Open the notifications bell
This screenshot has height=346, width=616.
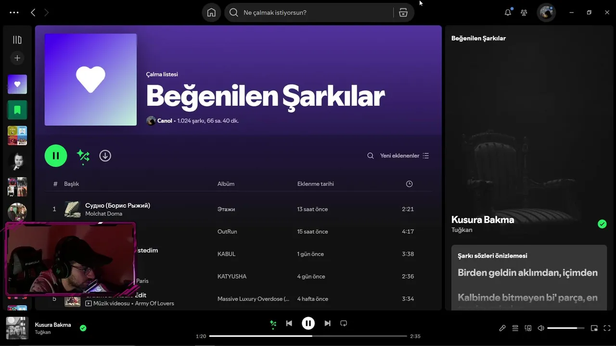[508, 12]
